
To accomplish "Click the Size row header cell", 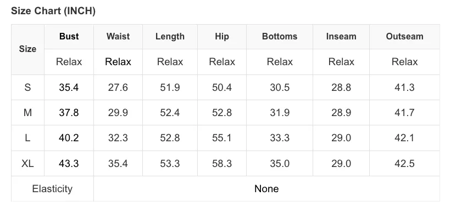I will (27, 49).
